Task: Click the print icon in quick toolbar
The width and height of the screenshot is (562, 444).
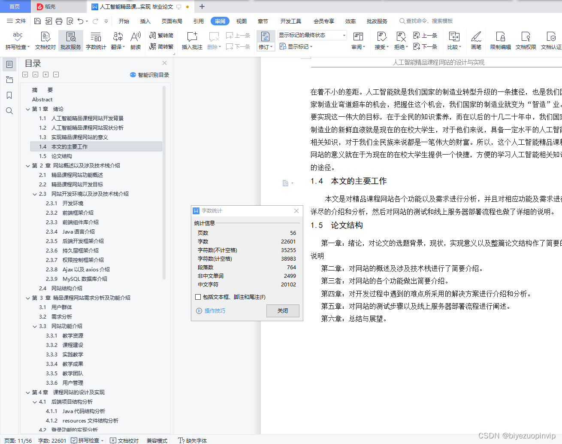Action: pyautogui.click(x=59, y=21)
